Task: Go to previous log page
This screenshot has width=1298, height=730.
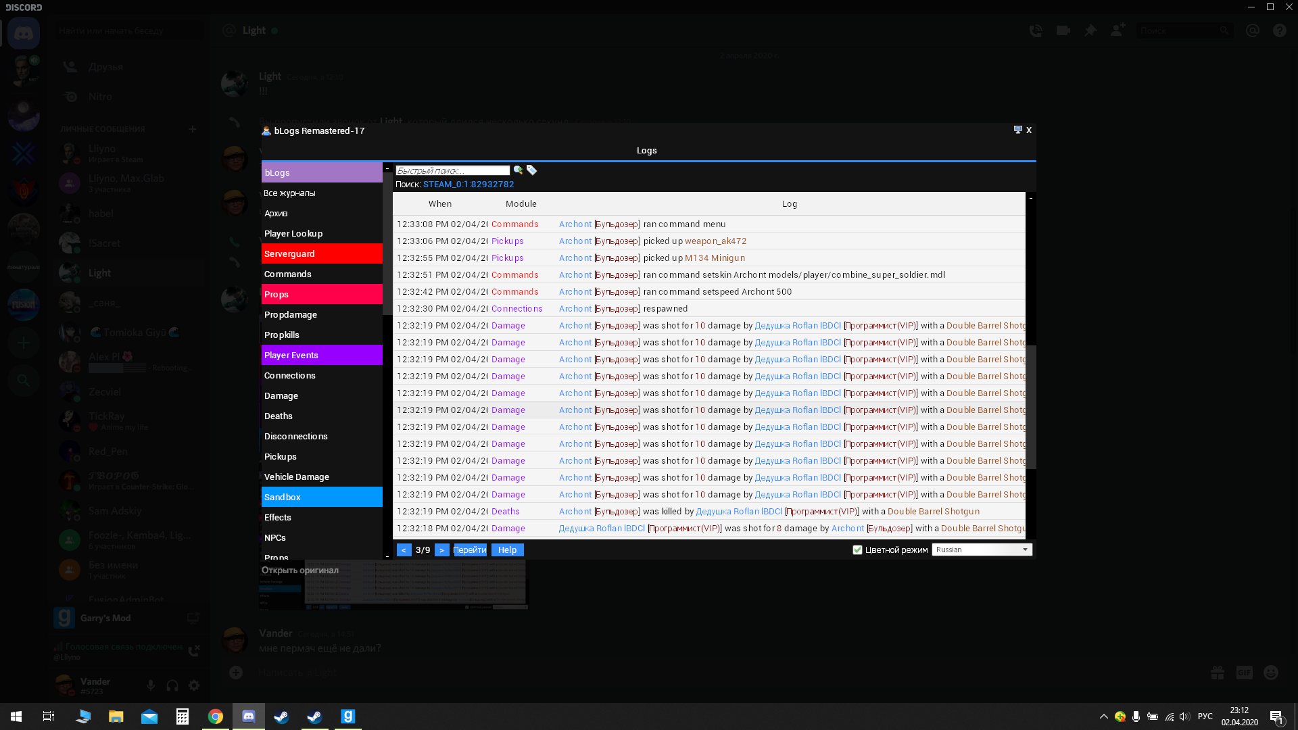Action: point(404,550)
